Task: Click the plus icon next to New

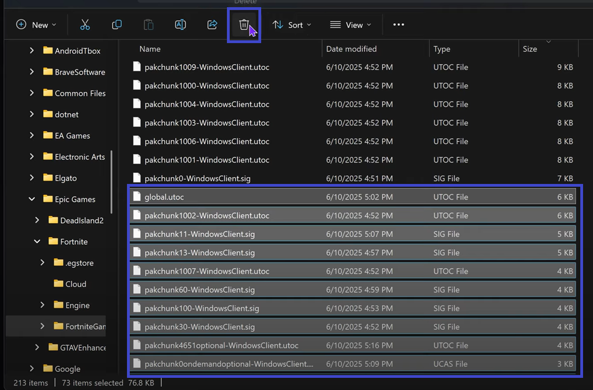Action: pos(20,25)
